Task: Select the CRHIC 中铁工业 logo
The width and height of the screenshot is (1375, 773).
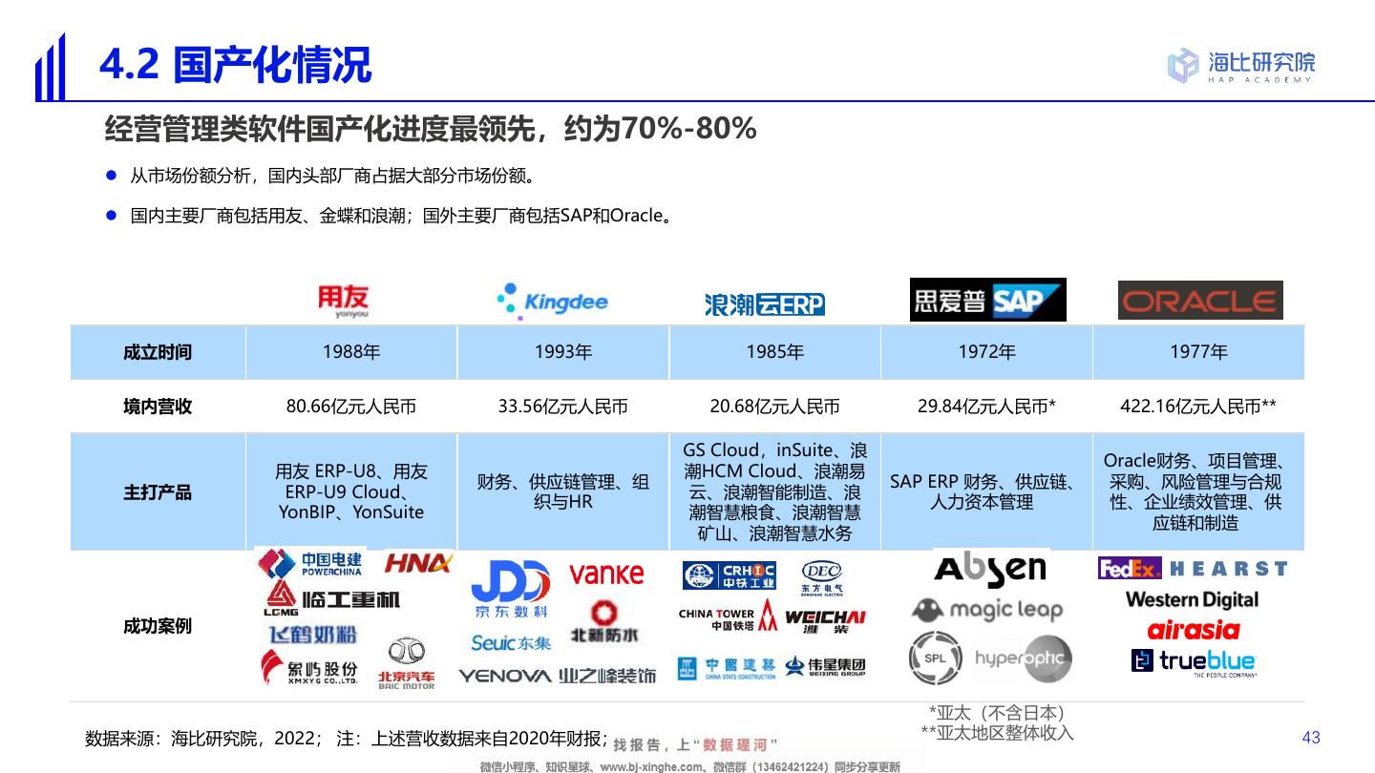Action: click(x=730, y=576)
